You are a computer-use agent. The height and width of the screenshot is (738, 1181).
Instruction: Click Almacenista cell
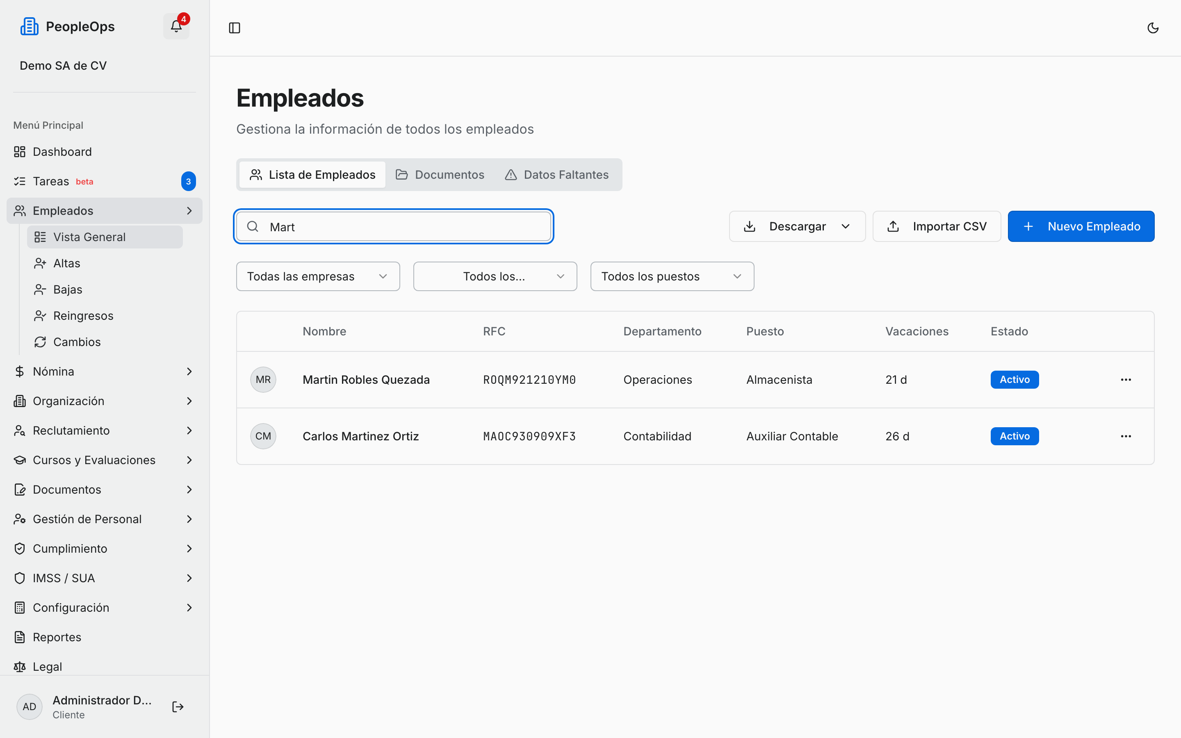(x=780, y=380)
